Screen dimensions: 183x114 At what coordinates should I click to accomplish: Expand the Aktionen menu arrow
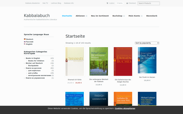tap(87, 16)
